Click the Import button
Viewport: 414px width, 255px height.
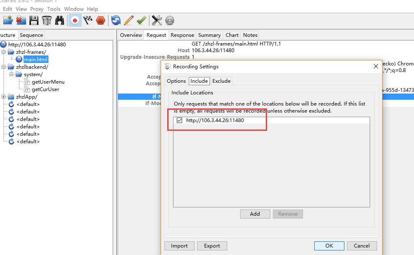point(179,246)
